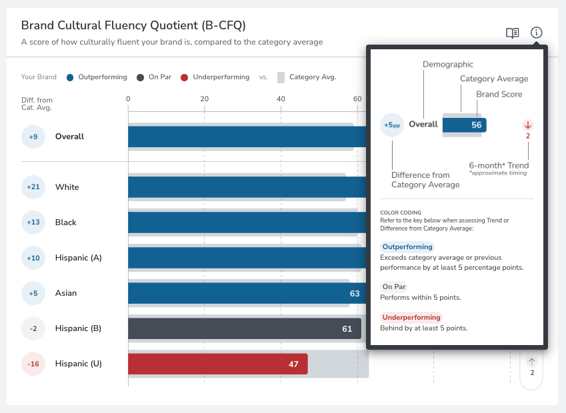This screenshot has width=566, height=413.
Task: Select the blue Outperforming legend dot
Action: 70,77
